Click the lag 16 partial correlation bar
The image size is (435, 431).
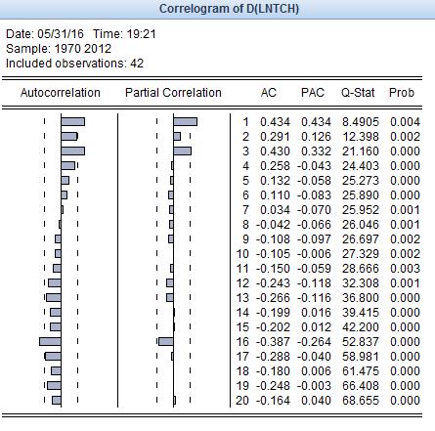point(166,341)
